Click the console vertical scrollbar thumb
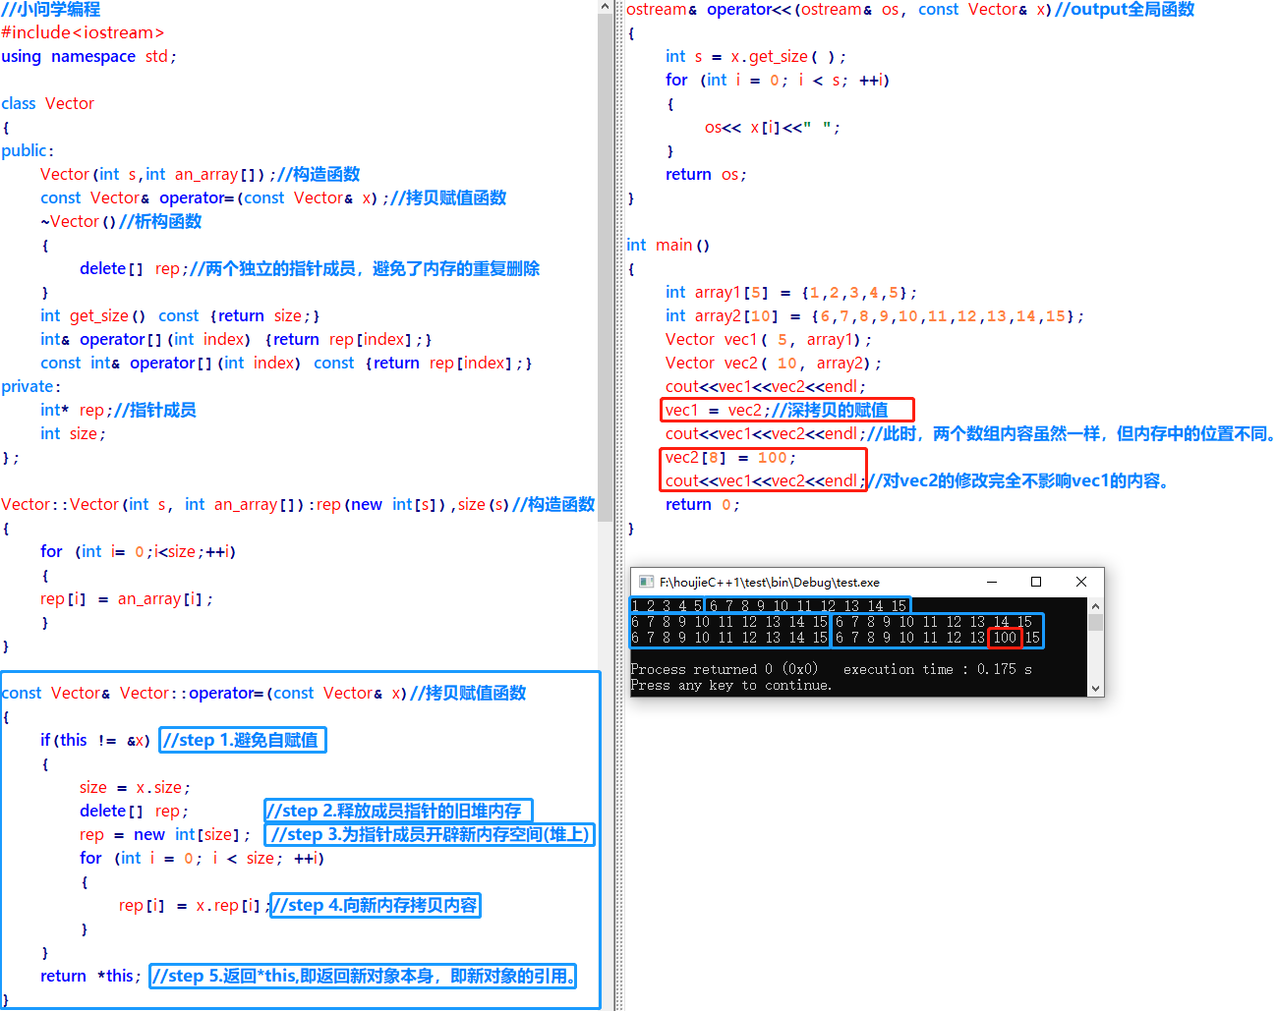The image size is (1277, 1011). [x=1096, y=622]
